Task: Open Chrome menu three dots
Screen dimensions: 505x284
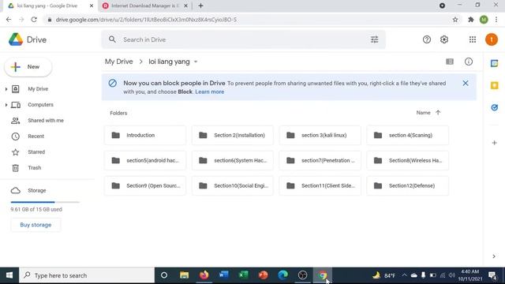Action: (x=496, y=20)
